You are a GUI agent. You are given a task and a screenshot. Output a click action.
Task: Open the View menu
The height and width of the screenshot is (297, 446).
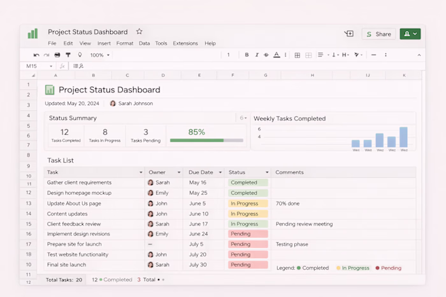85,43
